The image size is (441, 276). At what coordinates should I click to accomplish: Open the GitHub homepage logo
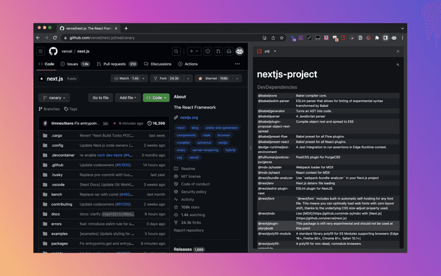point(53,51)
